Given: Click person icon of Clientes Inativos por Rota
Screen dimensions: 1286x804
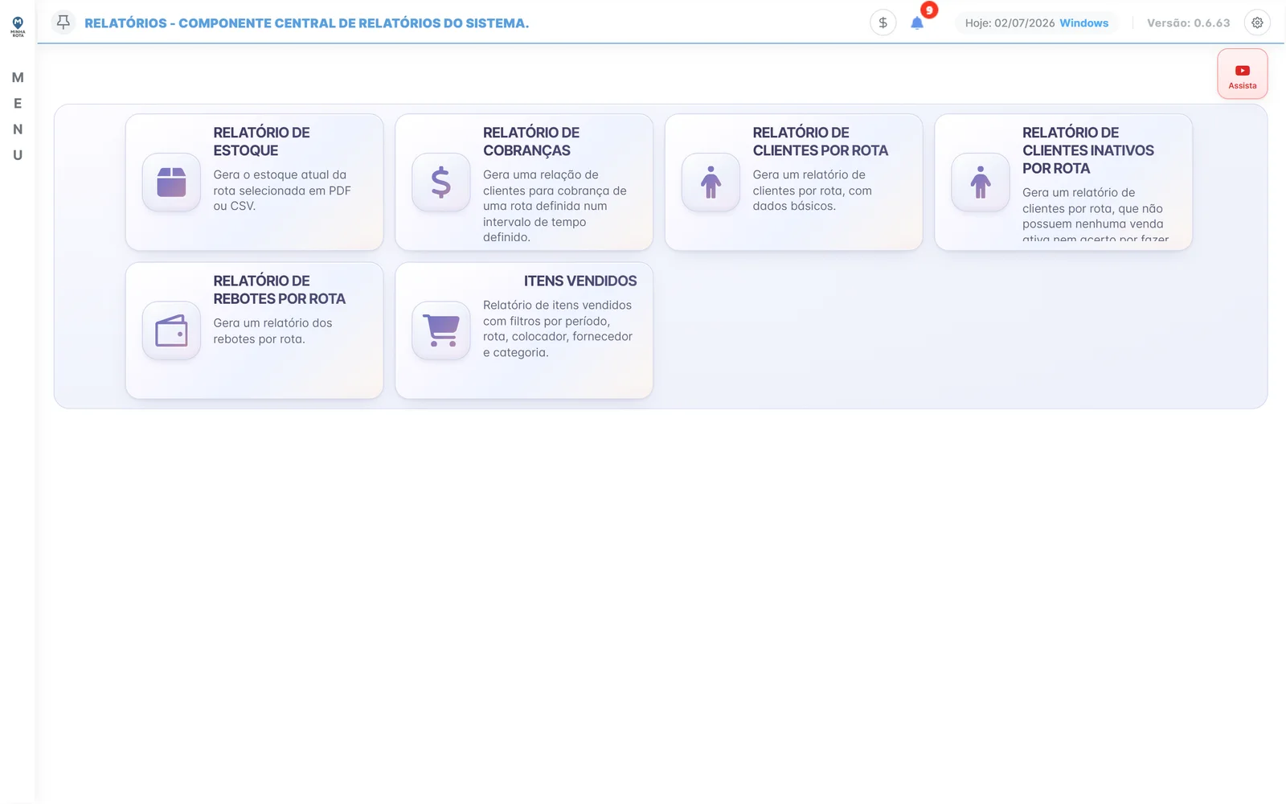Looking at the screenshot, I should pos(981,183).
